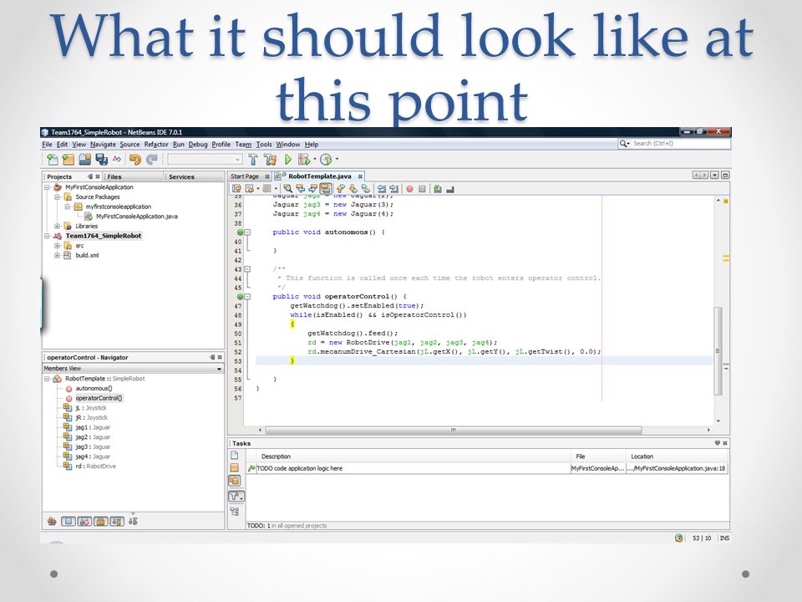Open the Tasks filter dropdown

point(236,496)
